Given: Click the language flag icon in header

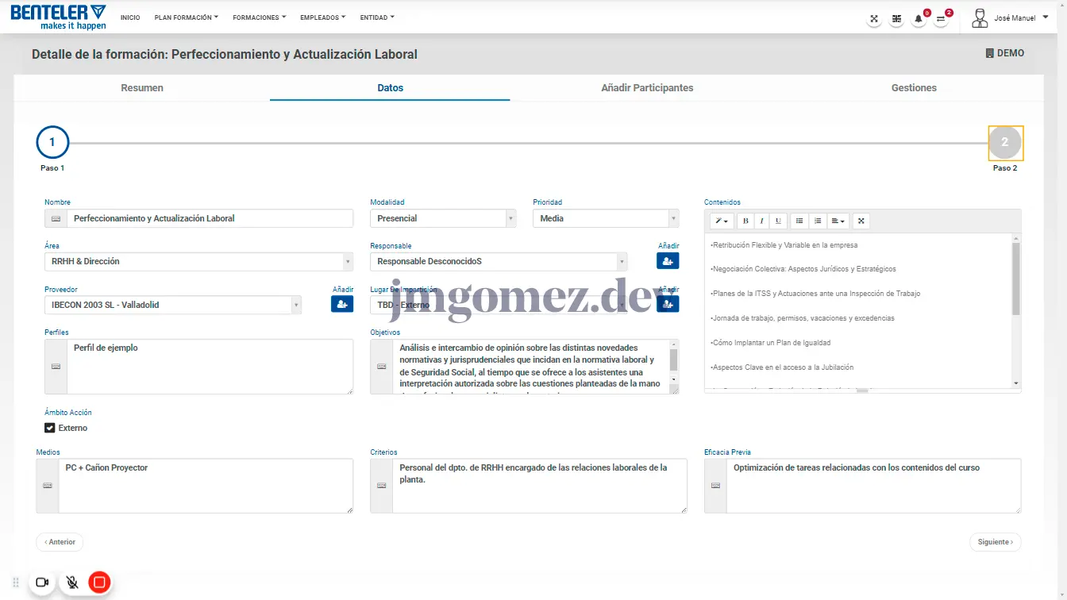Looking at the screenshot, I should (896, 18).
